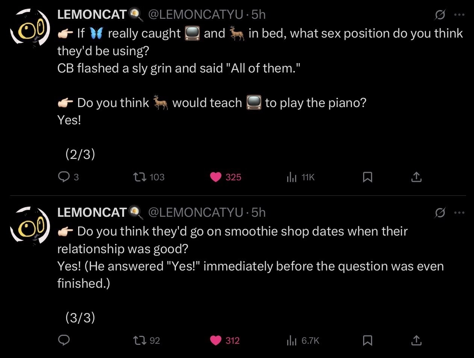View analytics for the 11K-view tweet
The width and height of the screenshot is (474, 358).
coord(292,177)
